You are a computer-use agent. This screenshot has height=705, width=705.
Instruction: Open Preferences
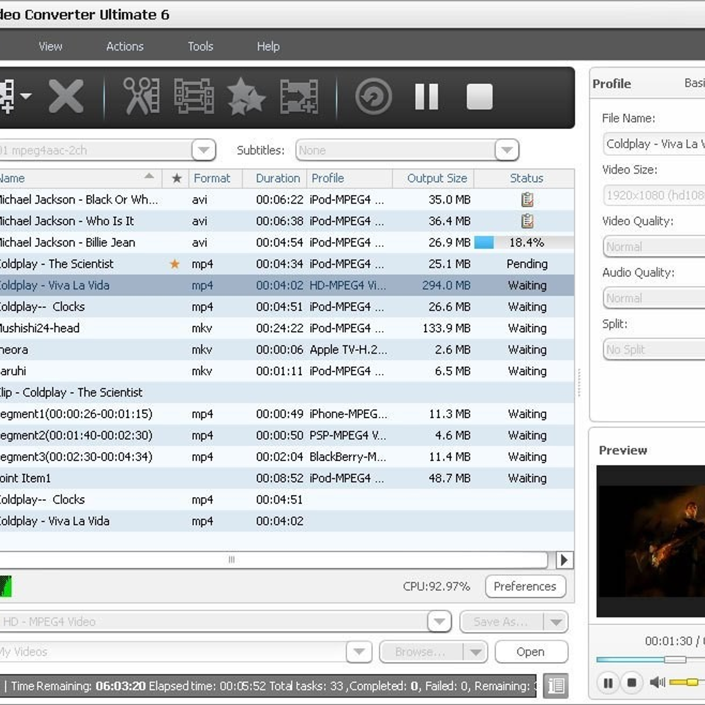click(525, 586)
